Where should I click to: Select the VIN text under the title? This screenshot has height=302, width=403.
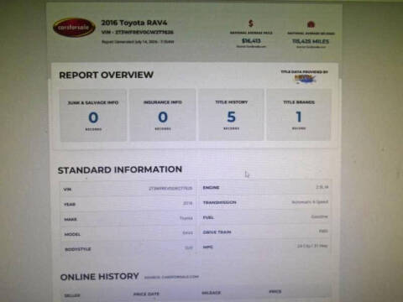[x=138, y=32]
